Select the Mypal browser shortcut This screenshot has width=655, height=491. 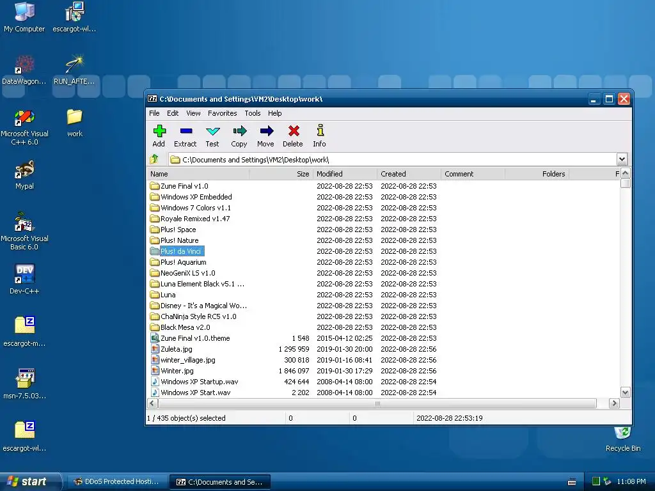[x=24, y=175]
